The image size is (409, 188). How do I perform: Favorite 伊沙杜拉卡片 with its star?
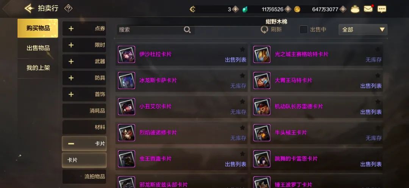coord(243,49)
